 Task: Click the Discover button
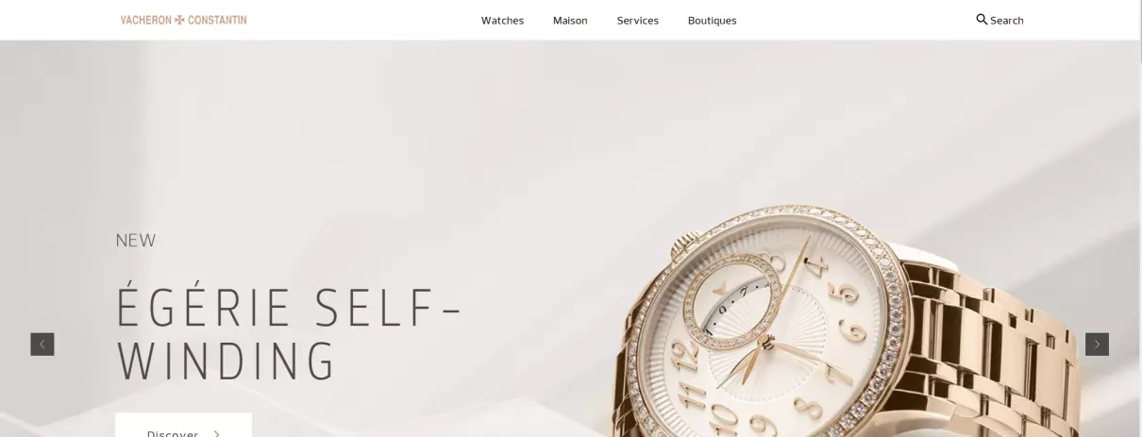(x=183, y=426)
